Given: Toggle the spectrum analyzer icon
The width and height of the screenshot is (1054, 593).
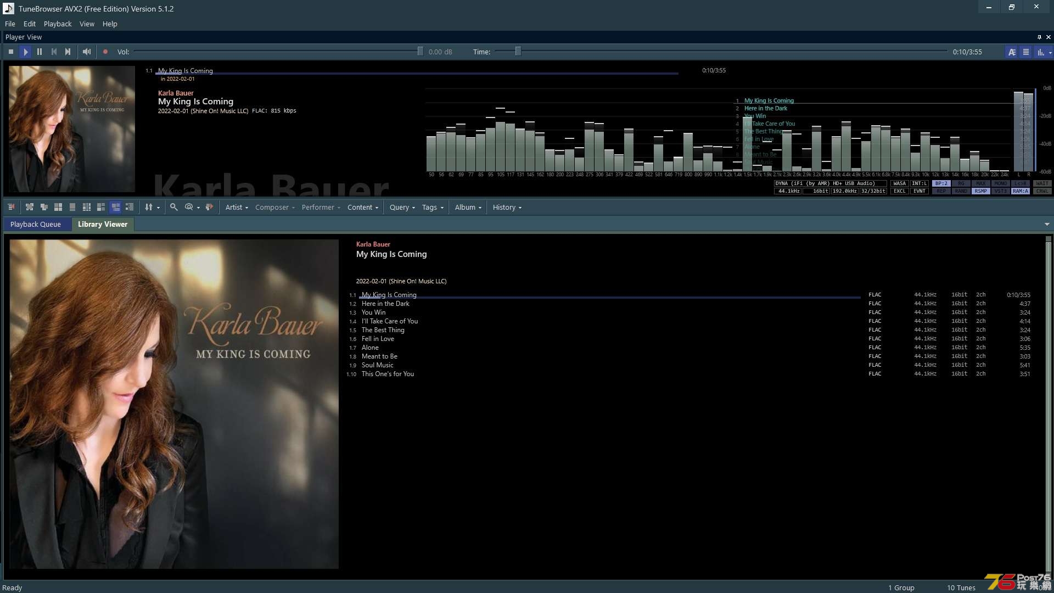Looking at the screenshot, I should click(x=1040, y=52).
